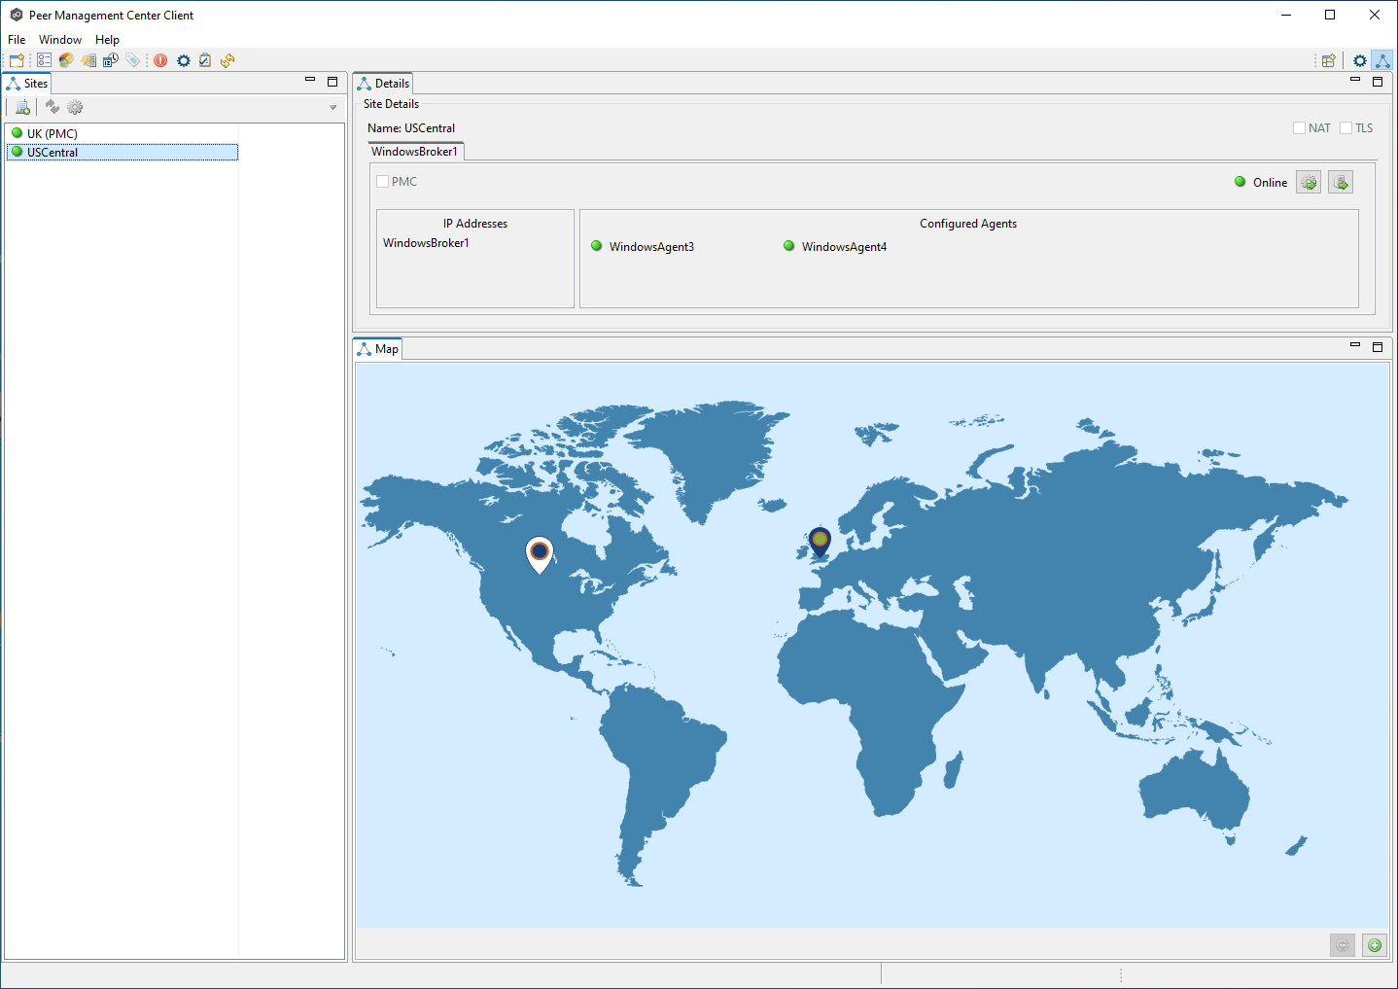Enable the NAT checkbox
This screenshot has height=989, width=1398.
click(x=1299, y=128)
